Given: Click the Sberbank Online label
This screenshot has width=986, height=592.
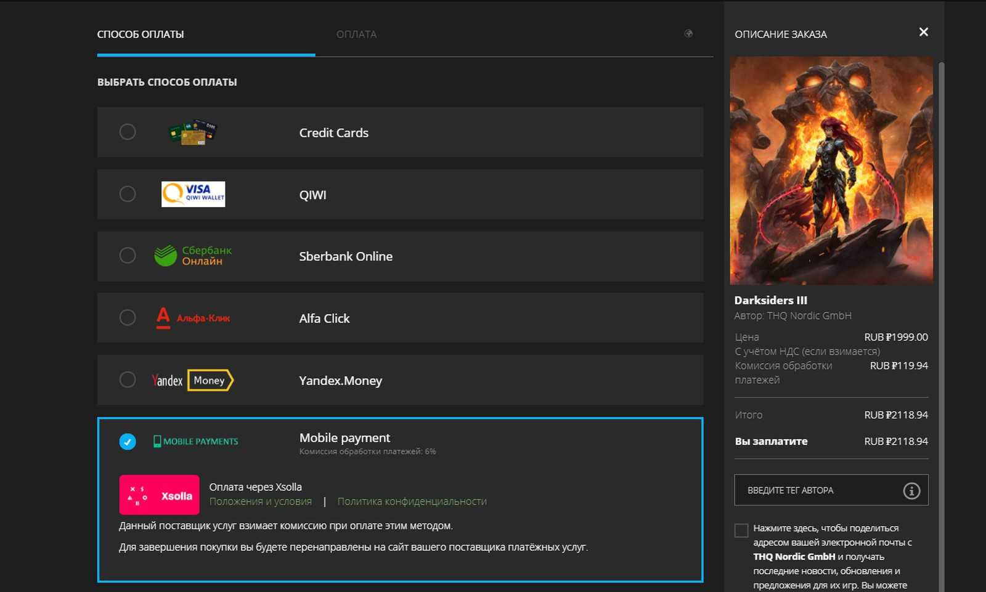Looking at the screenshot, I should [346, 256].
